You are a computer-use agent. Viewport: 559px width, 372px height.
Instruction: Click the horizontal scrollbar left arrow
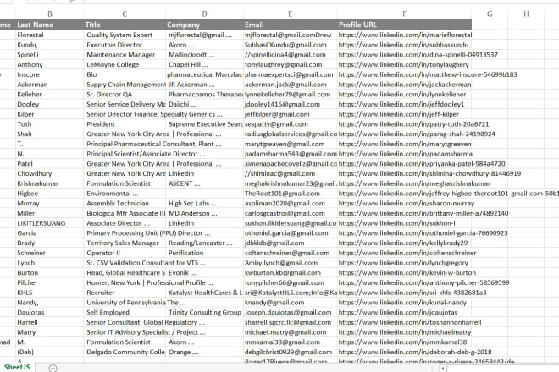pos(442,369)
